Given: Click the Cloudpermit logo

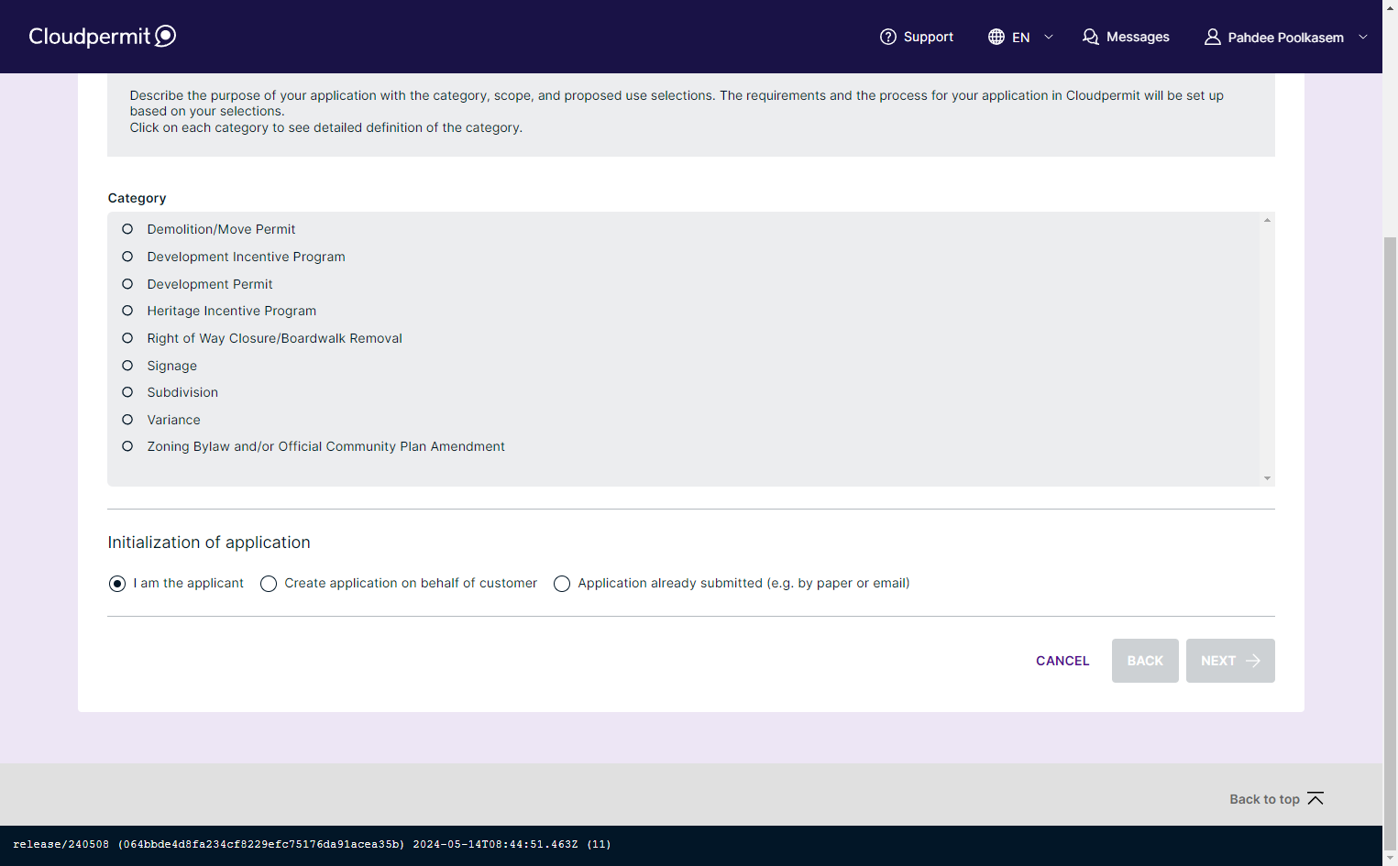Looking at the screenshot, I should (102, 36).
